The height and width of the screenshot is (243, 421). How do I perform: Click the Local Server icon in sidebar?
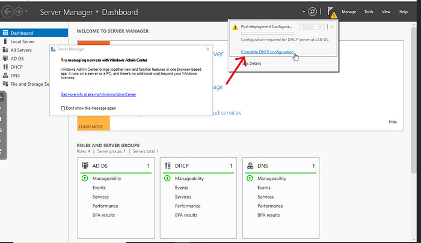[x=5, y=41]
